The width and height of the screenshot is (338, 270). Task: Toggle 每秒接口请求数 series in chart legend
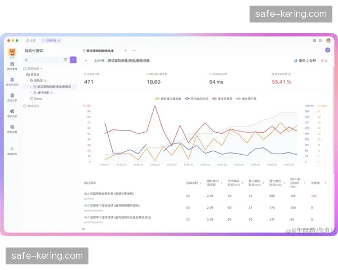[168, 98]
